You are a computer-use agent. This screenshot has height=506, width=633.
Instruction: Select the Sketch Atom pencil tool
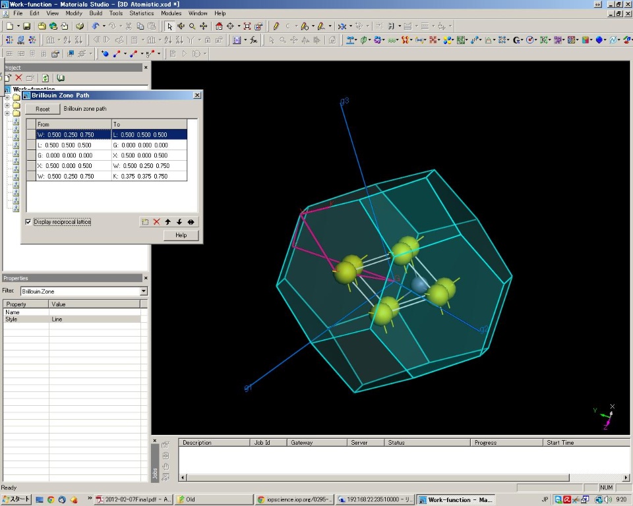pyautogui.click(x=276, y=26)
